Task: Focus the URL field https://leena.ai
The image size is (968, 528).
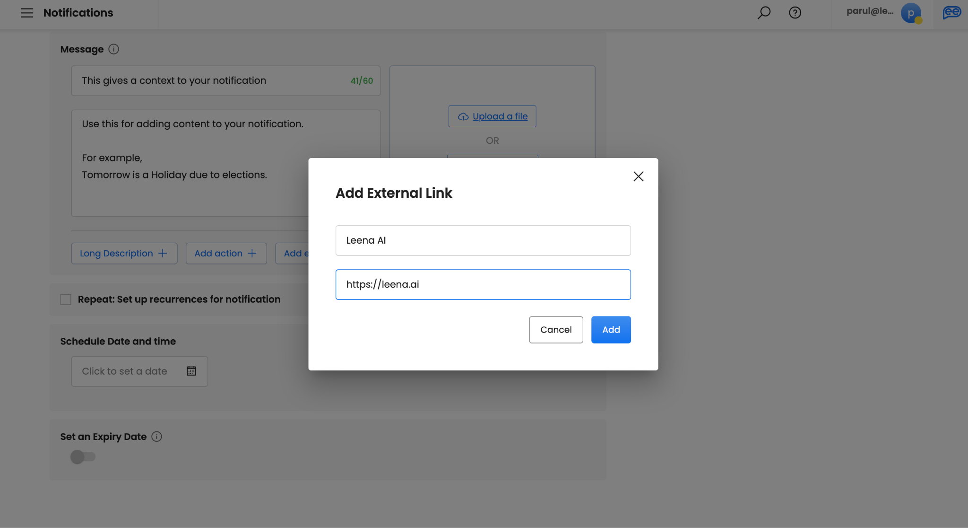Action: [x=483, y=284]
